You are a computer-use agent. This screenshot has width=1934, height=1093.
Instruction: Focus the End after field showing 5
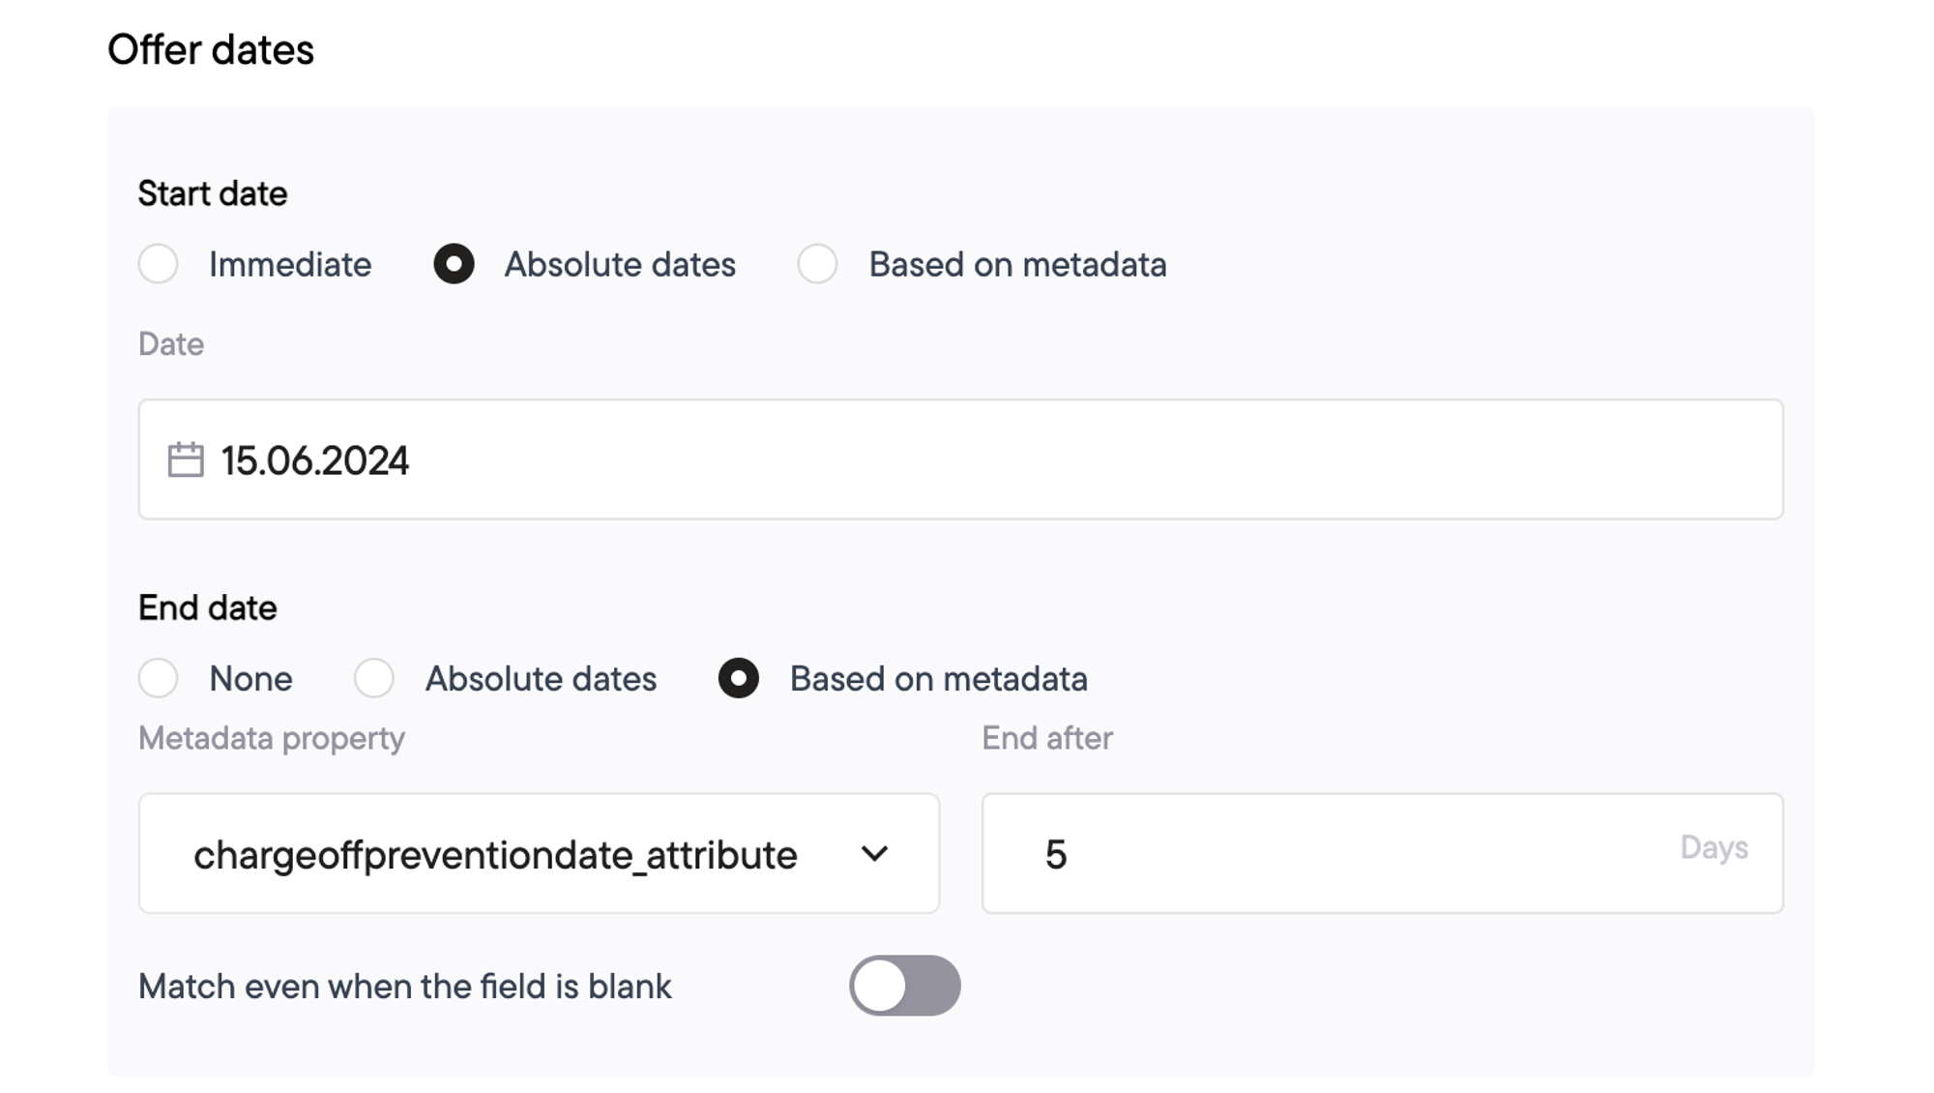pos(1383,853)
